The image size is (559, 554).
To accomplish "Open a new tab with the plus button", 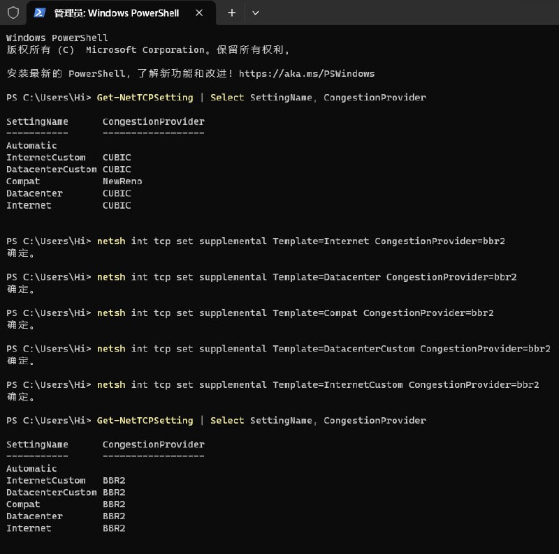I will pyautogui.click(x=232, y=13).
